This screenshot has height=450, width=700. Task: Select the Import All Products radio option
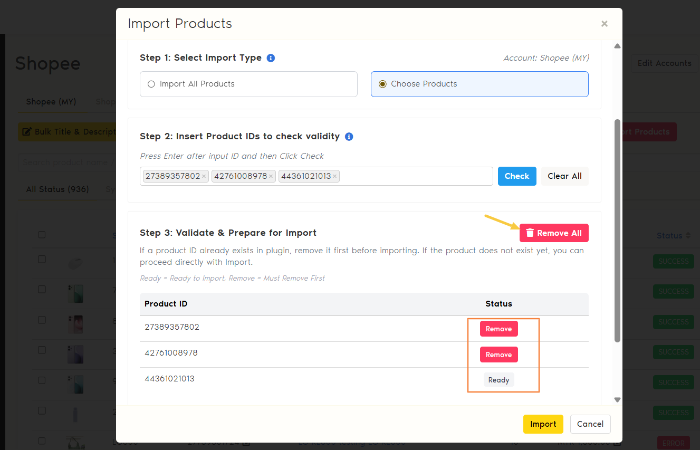[151, 84]
